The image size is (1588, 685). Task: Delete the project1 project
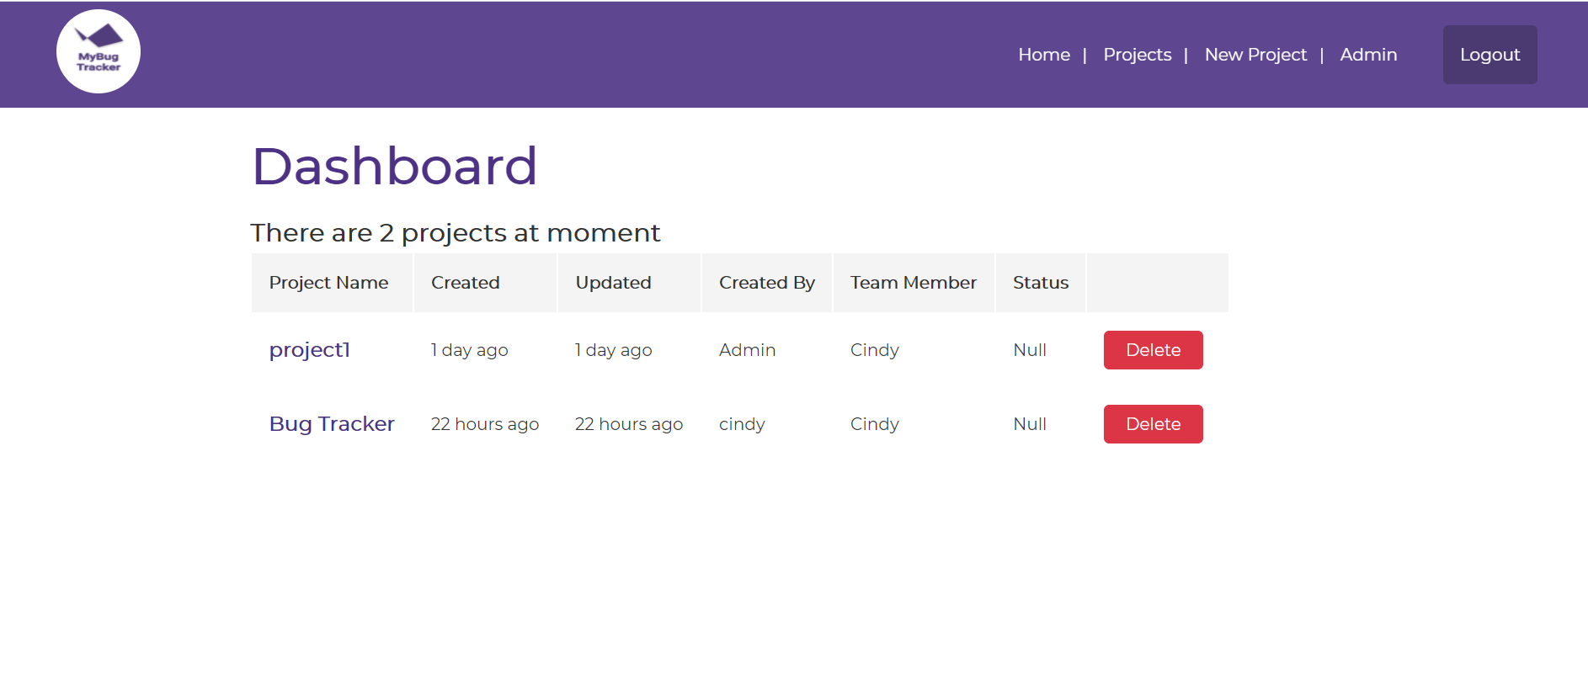(1153, 349)
